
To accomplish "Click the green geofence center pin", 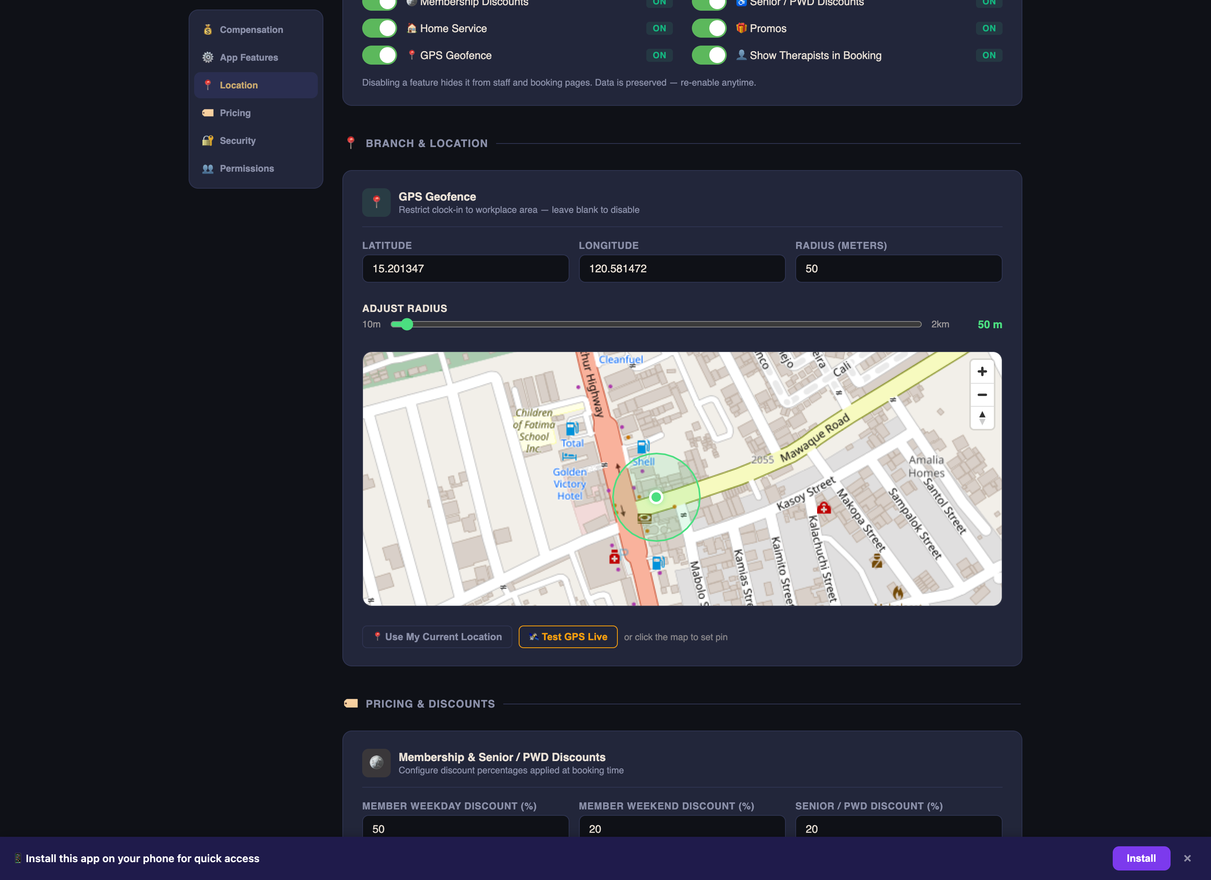I will click(x=656, y=497).
